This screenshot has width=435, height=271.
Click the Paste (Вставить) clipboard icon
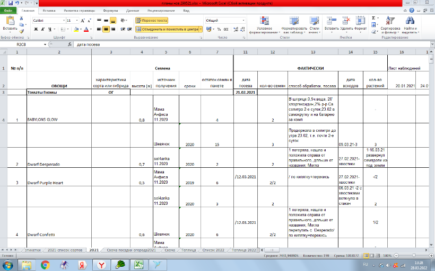(10, 22)
